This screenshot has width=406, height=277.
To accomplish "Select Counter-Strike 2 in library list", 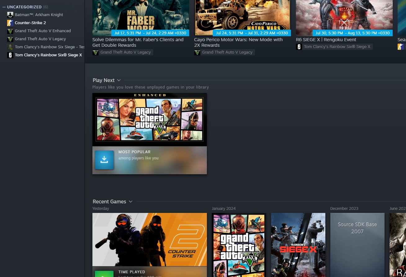I will pos(30,23).
